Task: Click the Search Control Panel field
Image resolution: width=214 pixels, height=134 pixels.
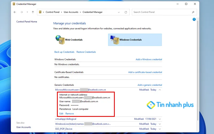Action: [x=164, y=12]
